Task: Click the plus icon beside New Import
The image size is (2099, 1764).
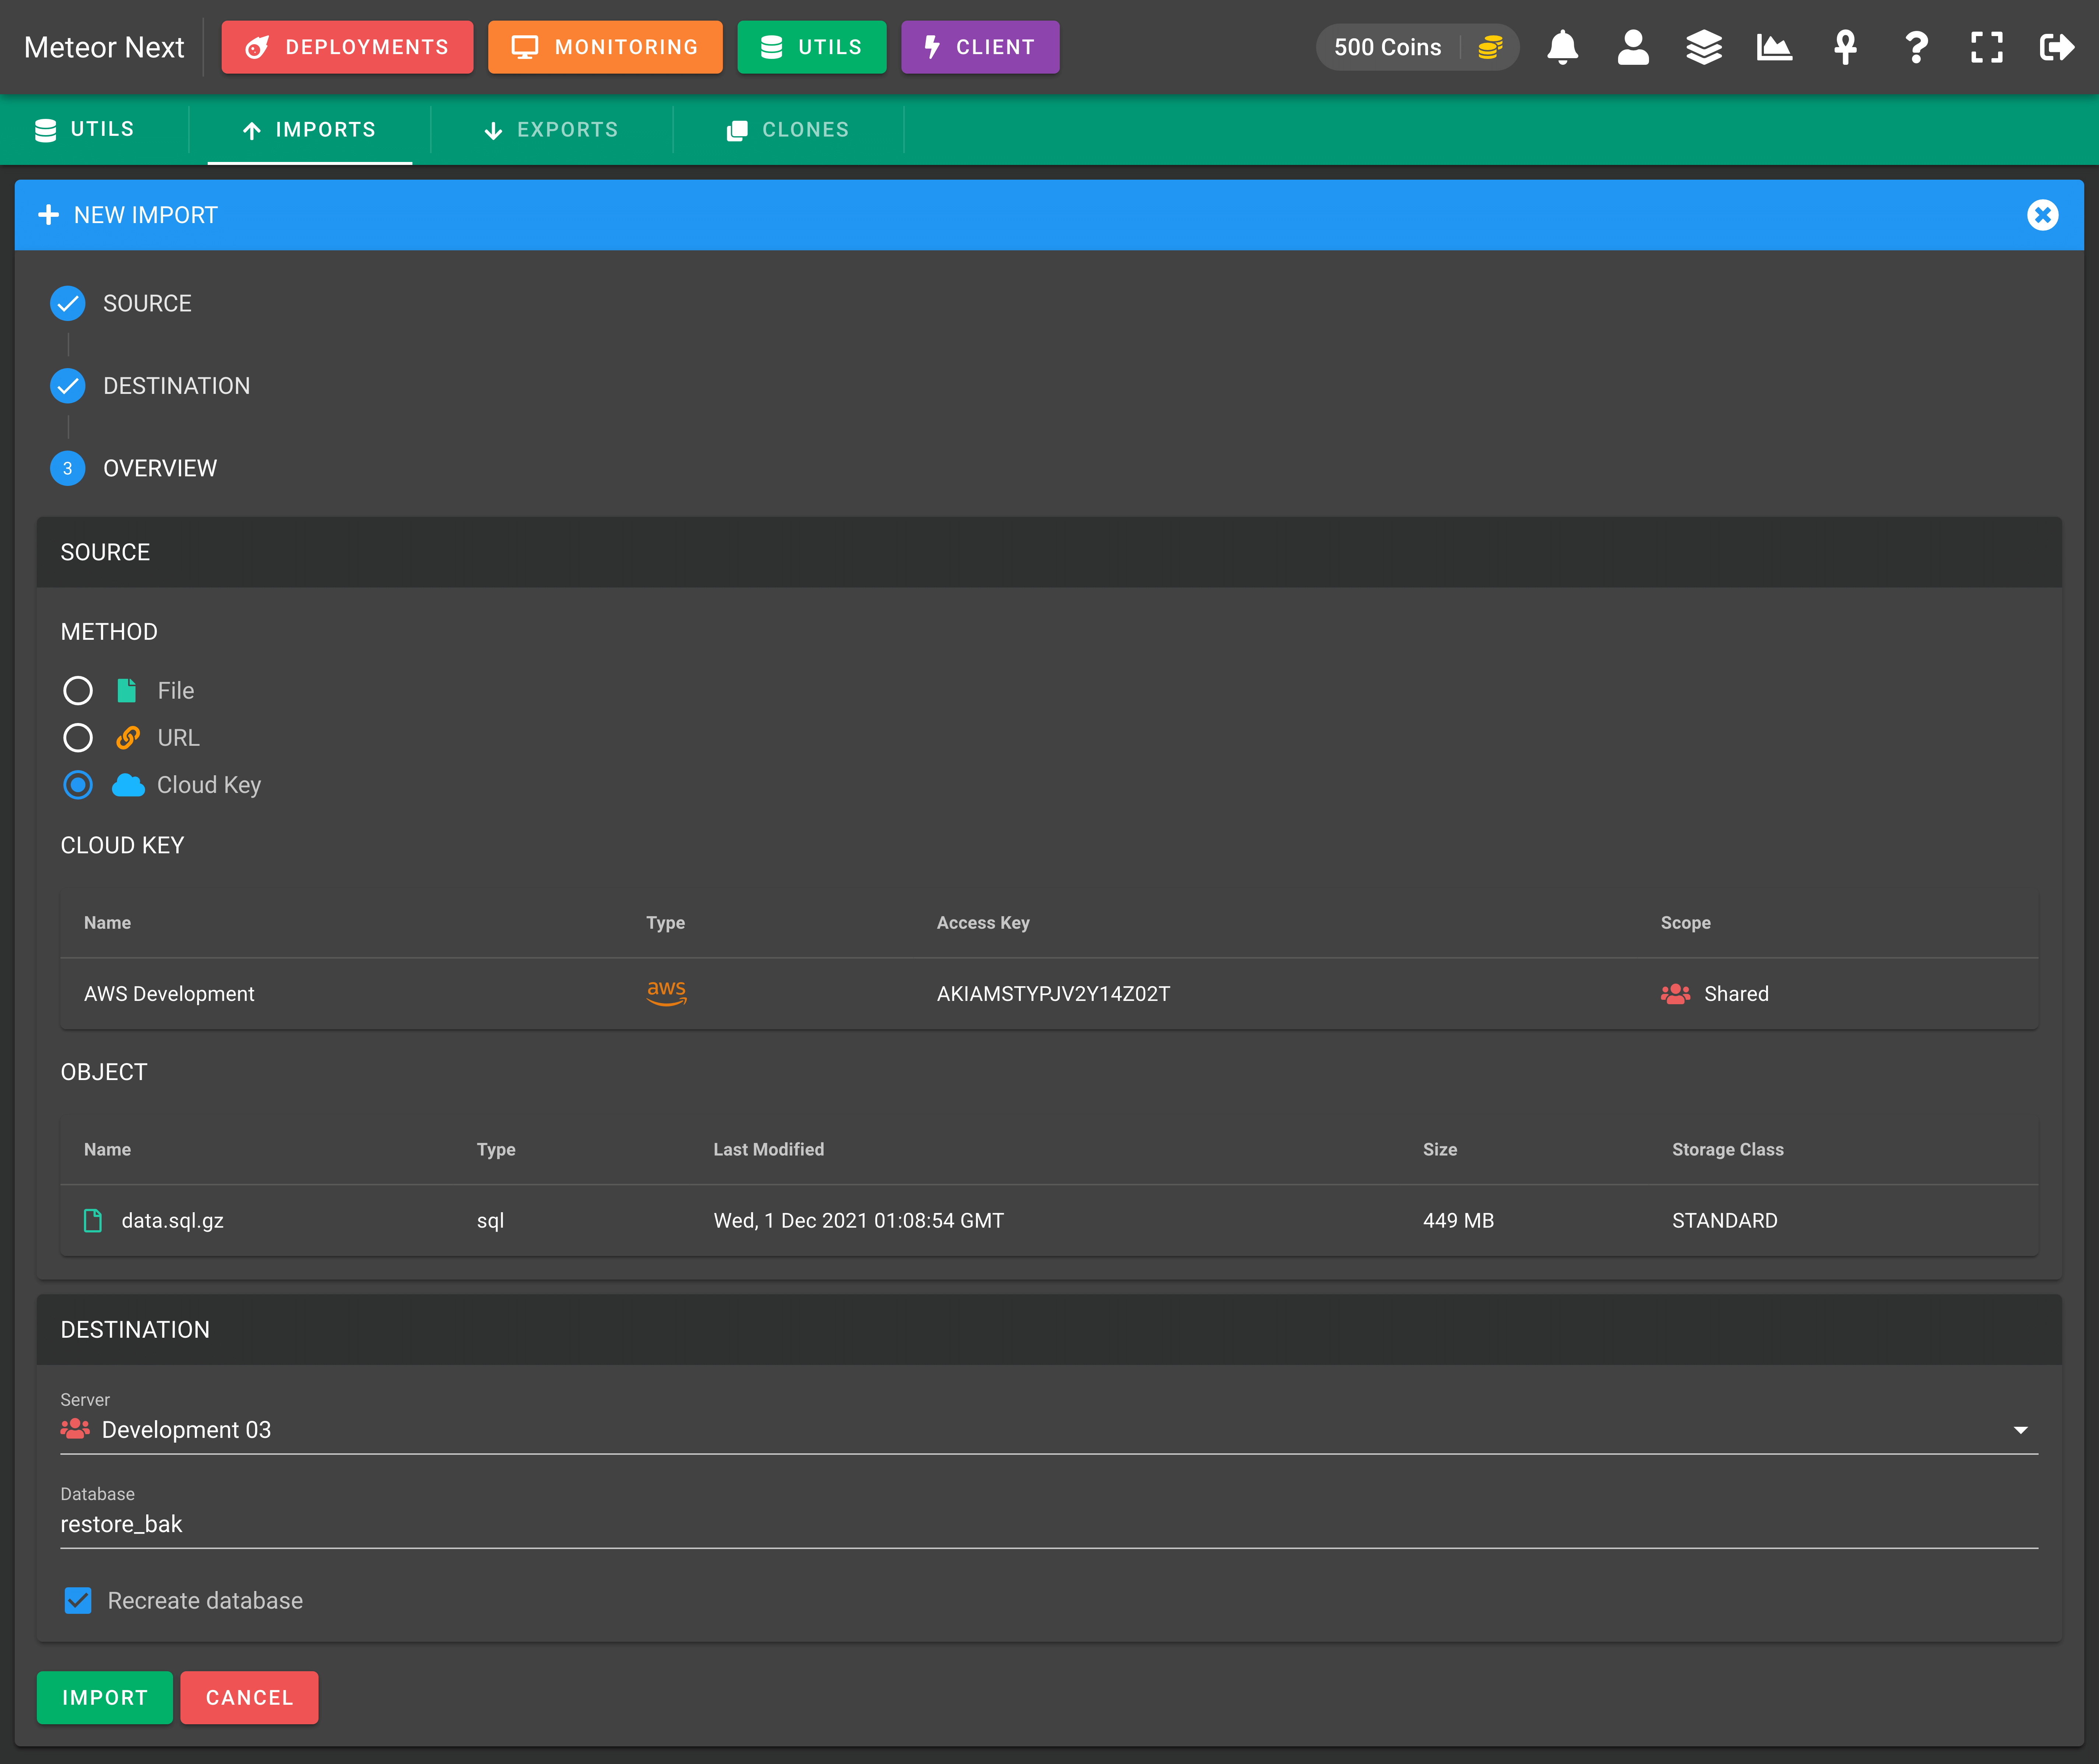Action: tap(48, 215)
